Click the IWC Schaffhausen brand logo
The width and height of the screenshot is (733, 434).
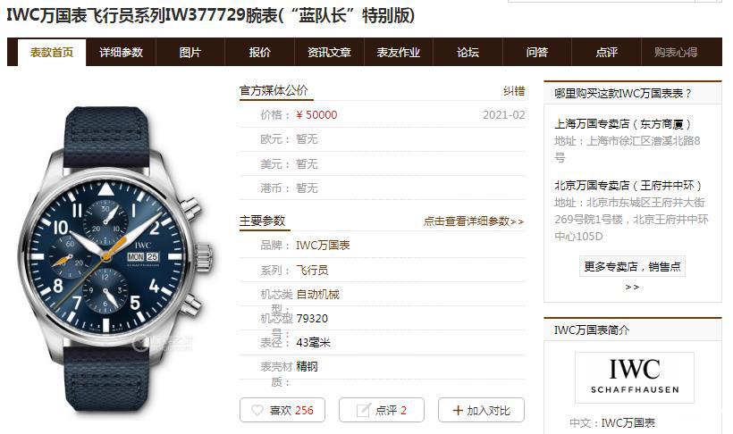coord(635,378)
